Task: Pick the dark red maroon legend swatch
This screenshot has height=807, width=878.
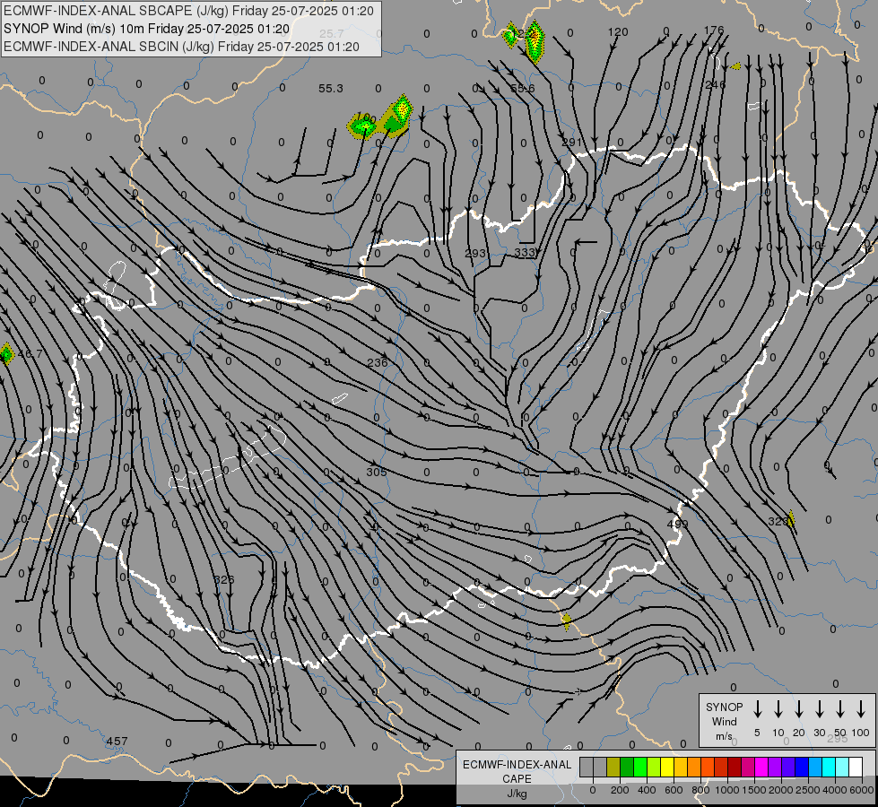Action: pyautogui.click(x=735, y=767)
